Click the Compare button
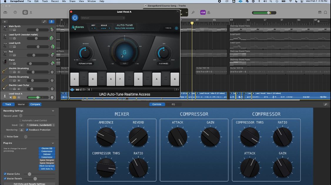The height and width of the screenshot is (185, 331). [x=35, y=104]
